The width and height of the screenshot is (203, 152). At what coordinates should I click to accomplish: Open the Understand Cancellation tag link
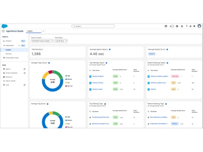(x=159, y=124)
